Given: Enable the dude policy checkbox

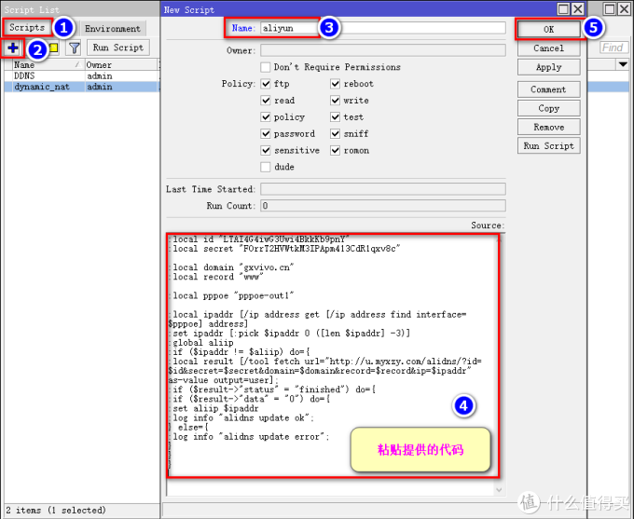Looking at the screenshot, I should (265, 167).
